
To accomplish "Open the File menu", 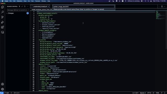I will [10, 1].
